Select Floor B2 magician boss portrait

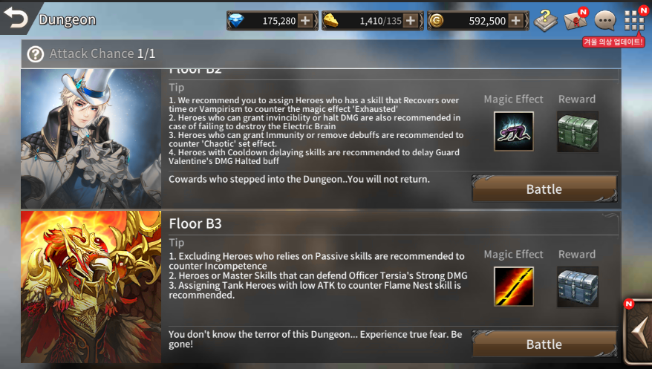click(x=91, y=139)
